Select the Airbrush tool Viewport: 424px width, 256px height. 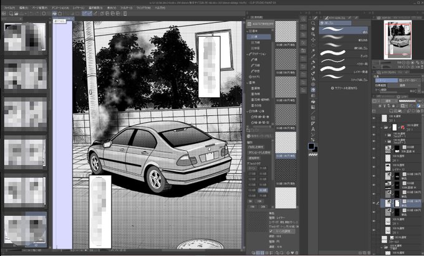point(313,79)
